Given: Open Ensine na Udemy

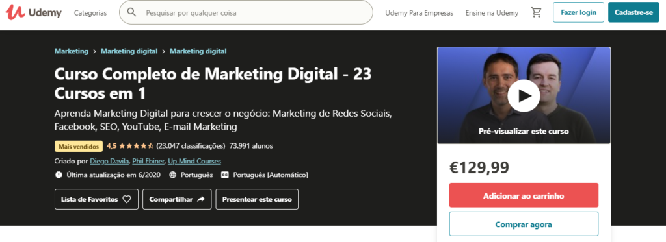Looking at the screenshot, I should 492,13.
